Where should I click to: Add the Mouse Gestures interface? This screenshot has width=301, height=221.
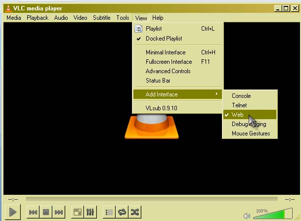[250, 133]
